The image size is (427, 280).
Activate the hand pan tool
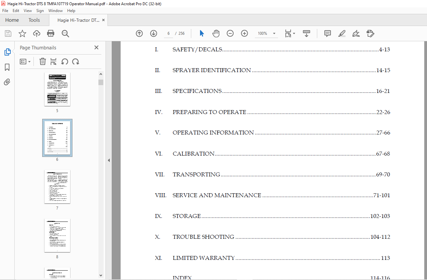216,33
